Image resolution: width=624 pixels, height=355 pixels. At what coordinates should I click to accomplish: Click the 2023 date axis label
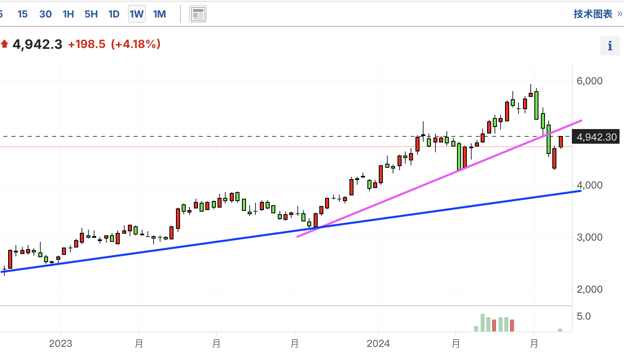pyautogui.click(x=60, y=344)
